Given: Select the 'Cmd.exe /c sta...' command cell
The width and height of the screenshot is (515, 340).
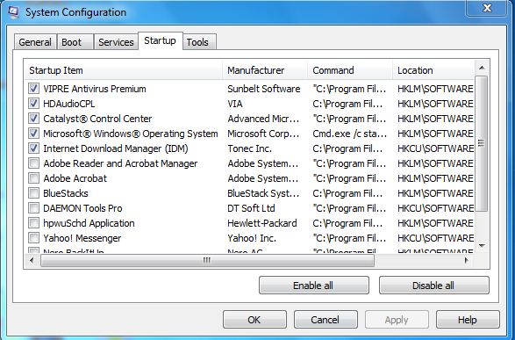Looking at the screenshot, I should 349,134.
